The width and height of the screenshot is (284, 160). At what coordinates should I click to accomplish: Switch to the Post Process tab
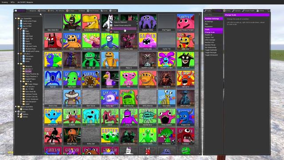point(93,11)
